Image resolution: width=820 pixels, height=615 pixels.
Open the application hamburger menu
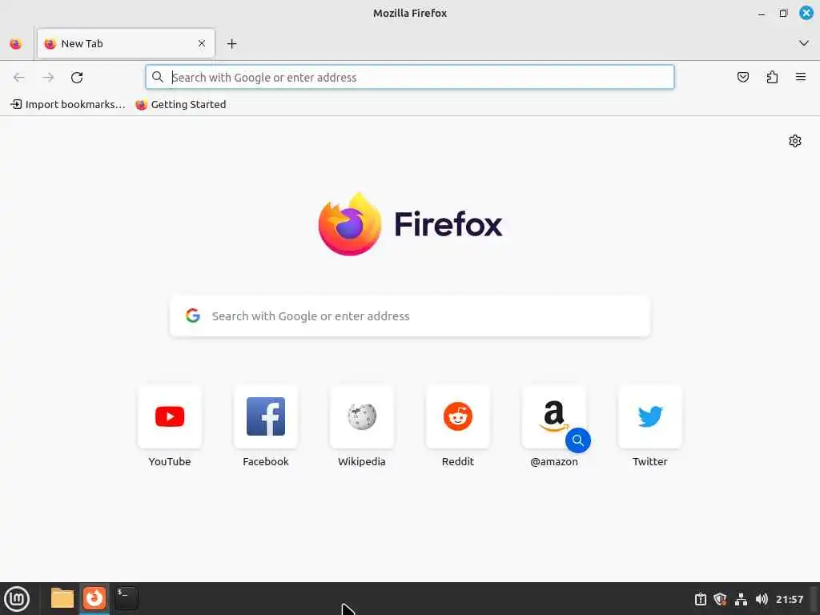point(801,78)
